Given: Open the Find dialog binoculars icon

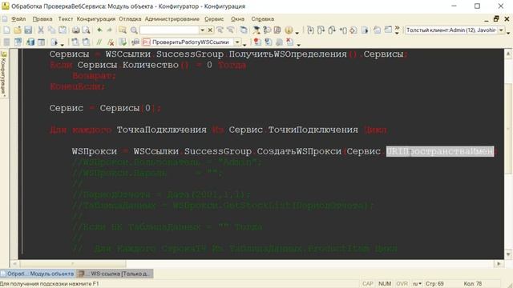Looking at the screenshot, I should click(x=123, y=30).
